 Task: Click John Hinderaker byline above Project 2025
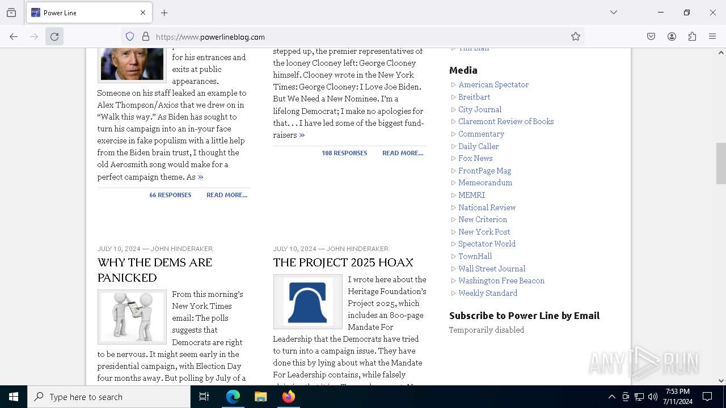357,249
